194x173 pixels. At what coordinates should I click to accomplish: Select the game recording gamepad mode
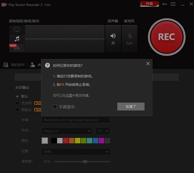click(17, 48)
